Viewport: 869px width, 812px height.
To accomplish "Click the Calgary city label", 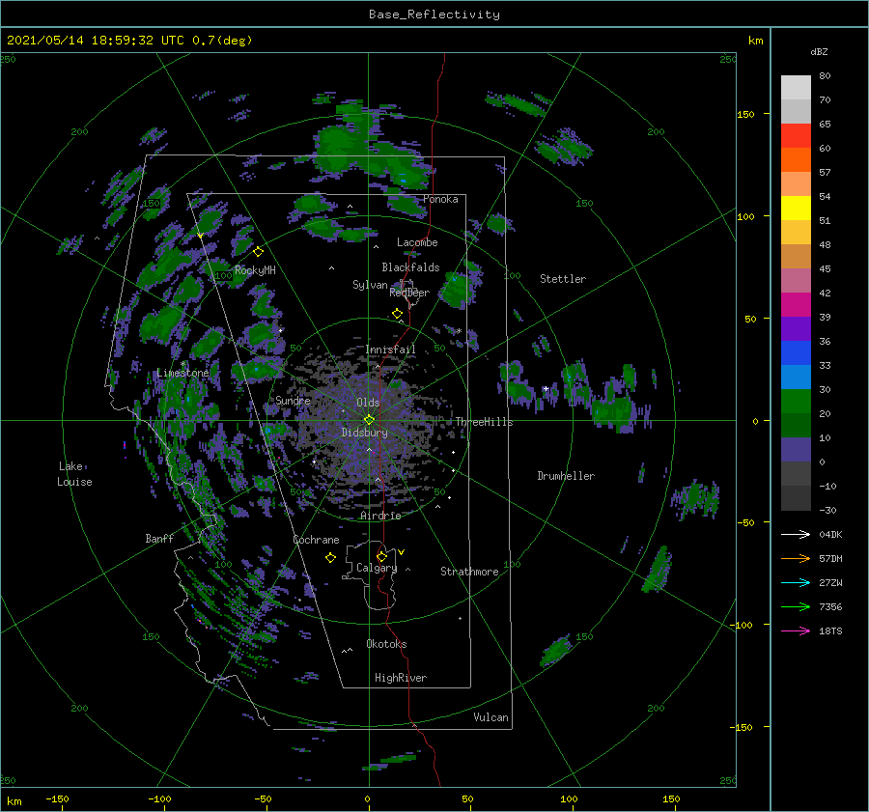I will pyautogui.click(x=377, y=568).
